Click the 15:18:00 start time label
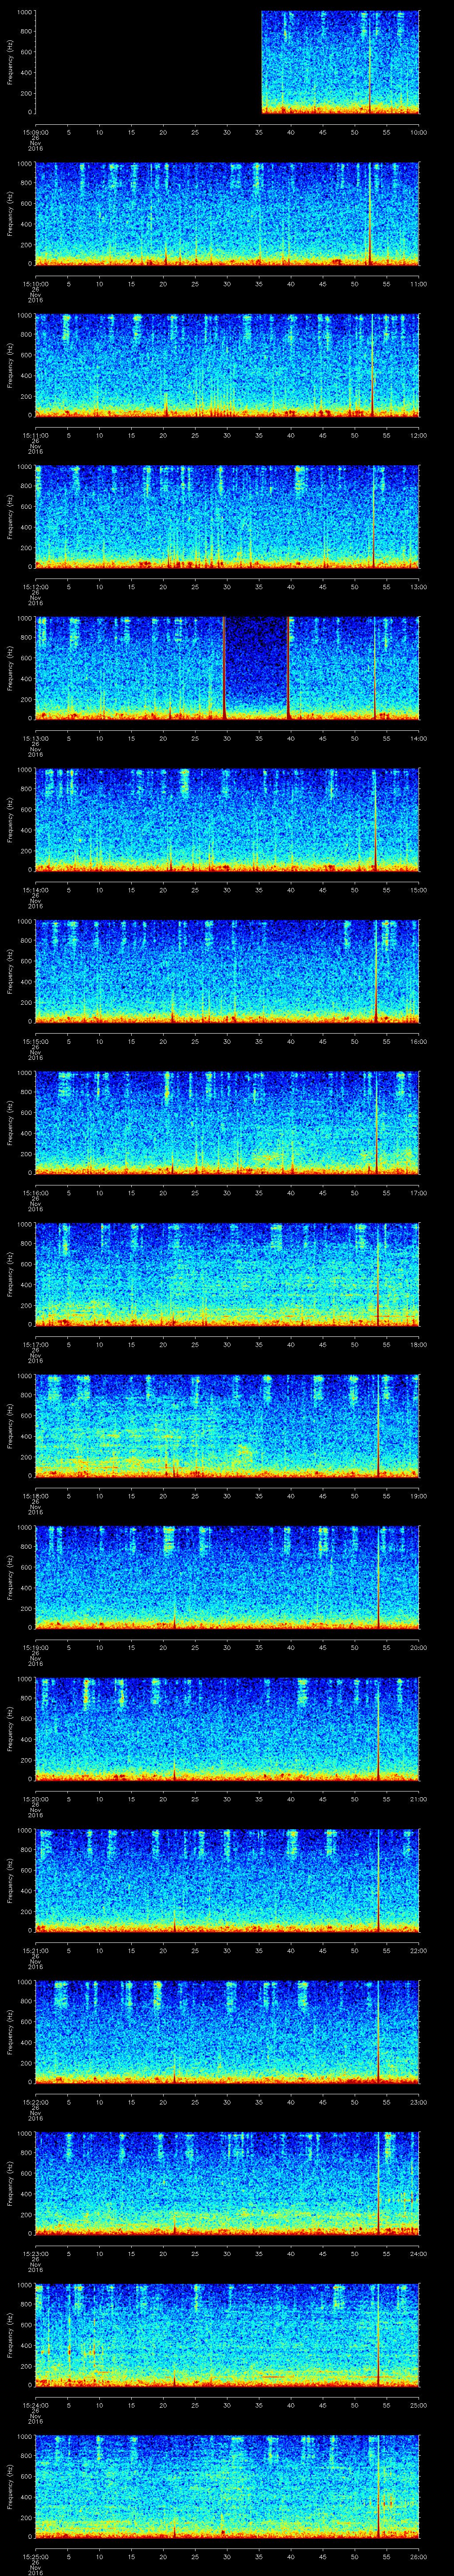Image resolution: width=454 pixels, height=2576 pixels. tap(35, 1496)
